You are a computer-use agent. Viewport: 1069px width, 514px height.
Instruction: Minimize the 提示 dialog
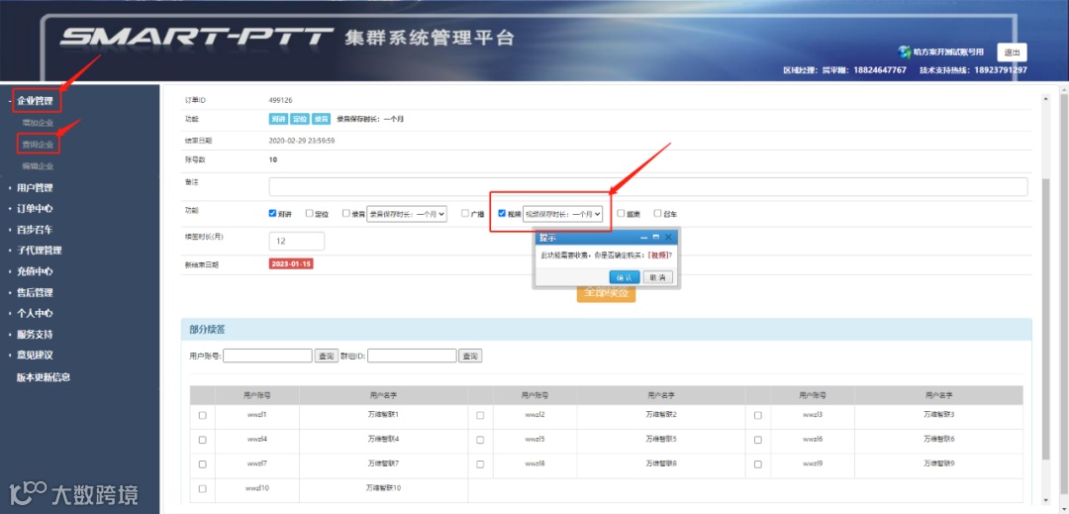tap(643, 238)
